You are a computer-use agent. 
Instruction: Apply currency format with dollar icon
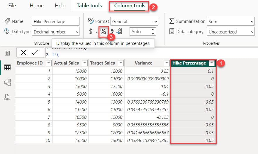(91, 31)
